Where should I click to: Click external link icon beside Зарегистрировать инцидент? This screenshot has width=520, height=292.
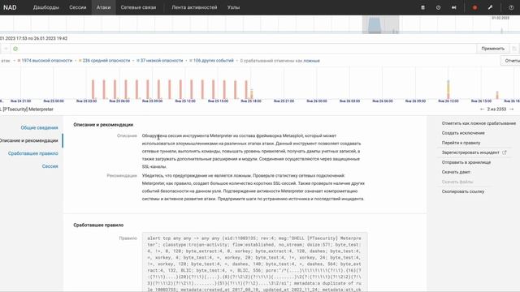tap(505, 152)
